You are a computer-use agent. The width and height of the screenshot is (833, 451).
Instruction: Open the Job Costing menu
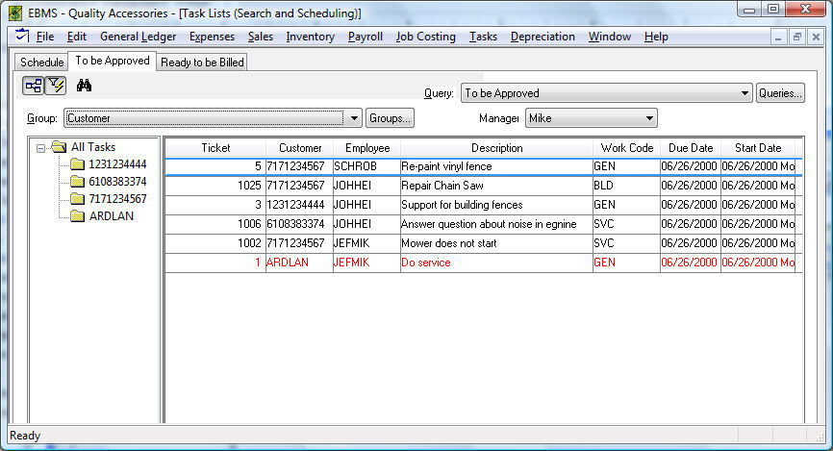pyautogui.click(x=425, y=37)
